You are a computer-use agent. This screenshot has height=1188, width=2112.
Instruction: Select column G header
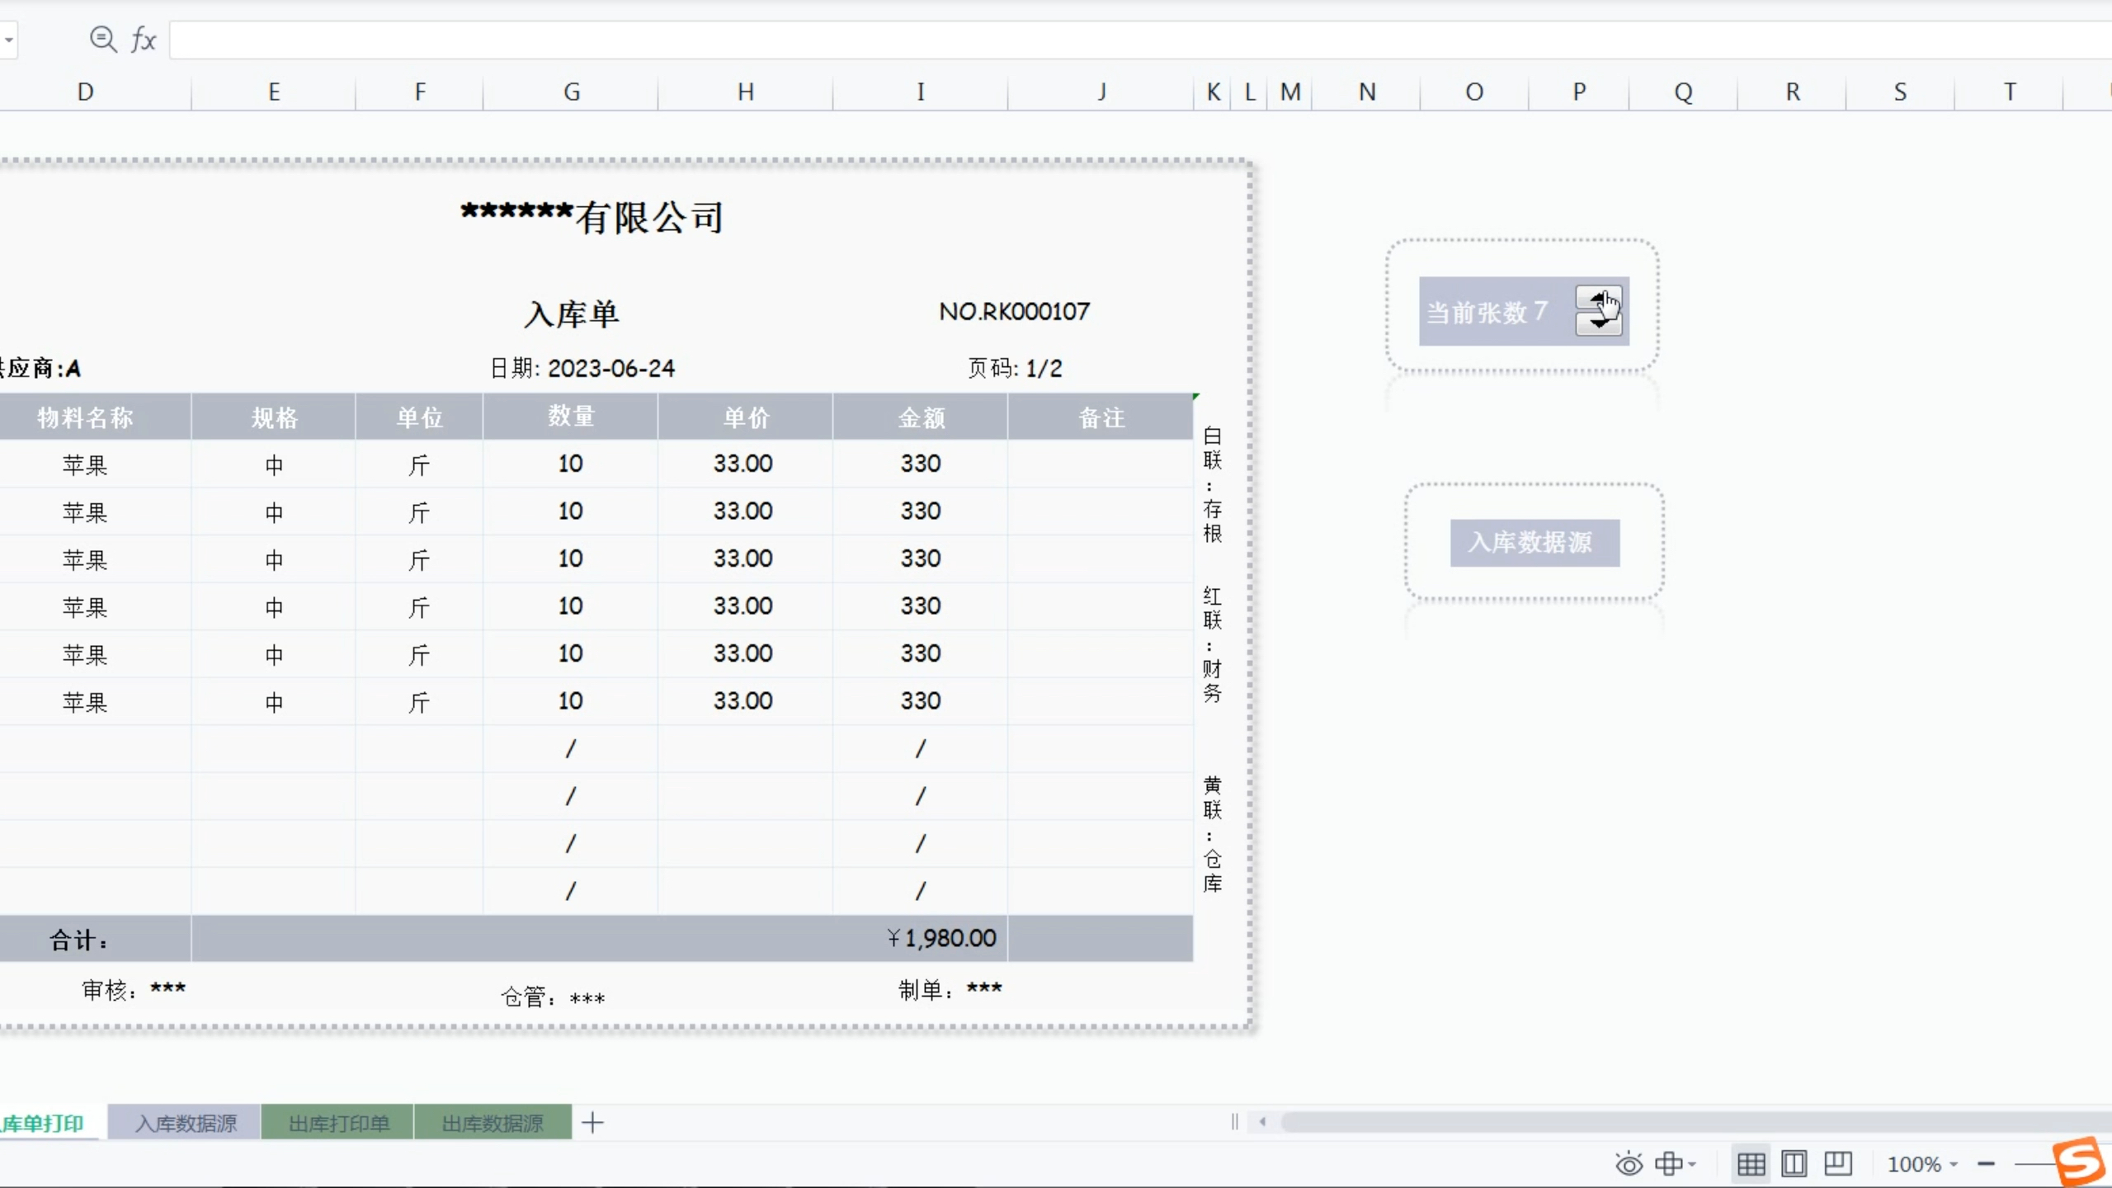point(571,92)
